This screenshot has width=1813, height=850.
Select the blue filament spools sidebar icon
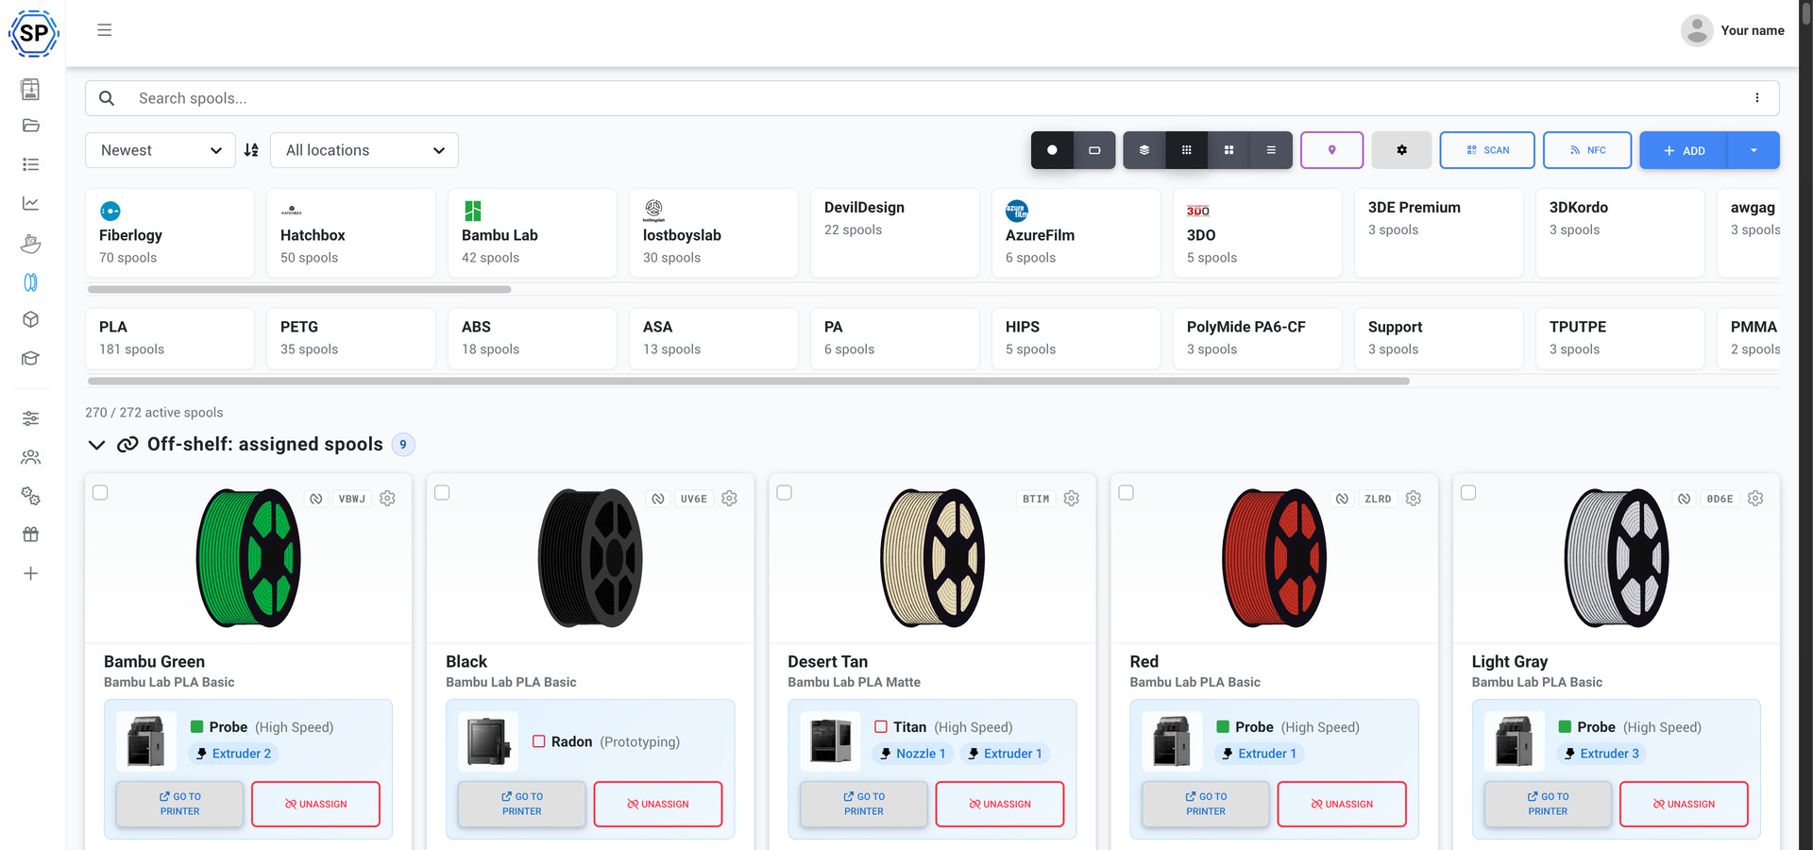[x=31, y=281]
